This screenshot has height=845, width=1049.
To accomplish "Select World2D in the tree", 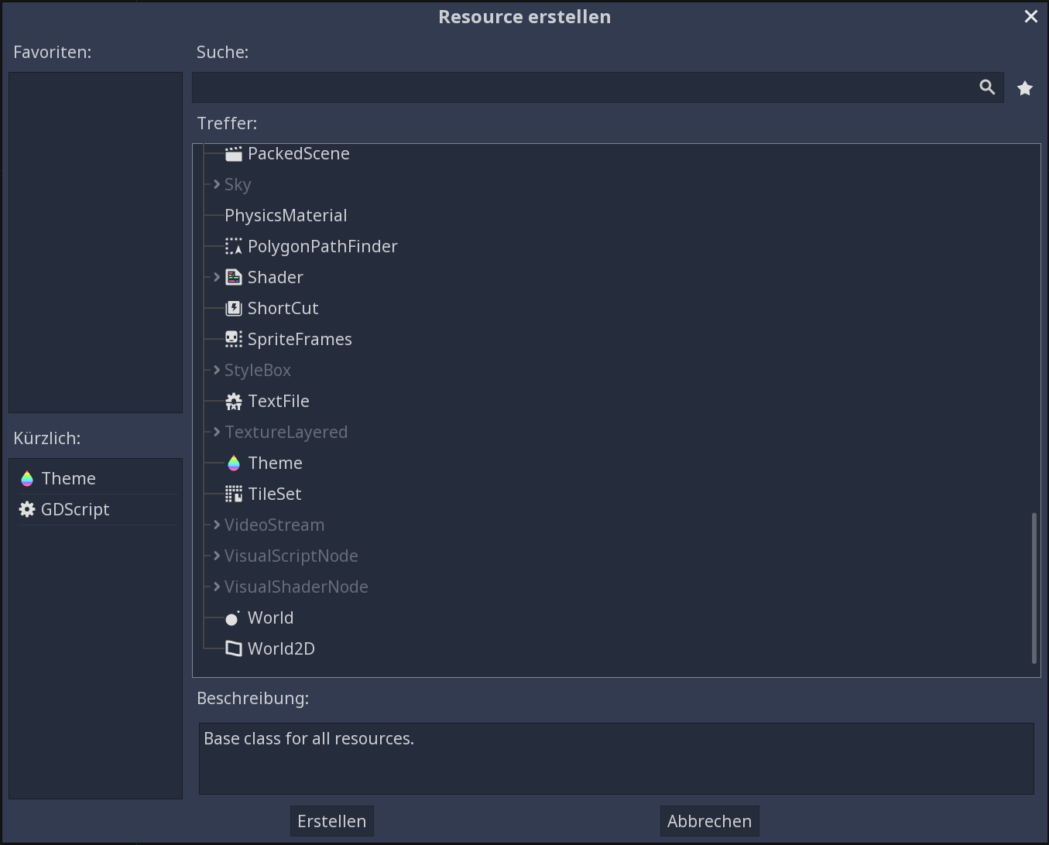I will point(281,648).
